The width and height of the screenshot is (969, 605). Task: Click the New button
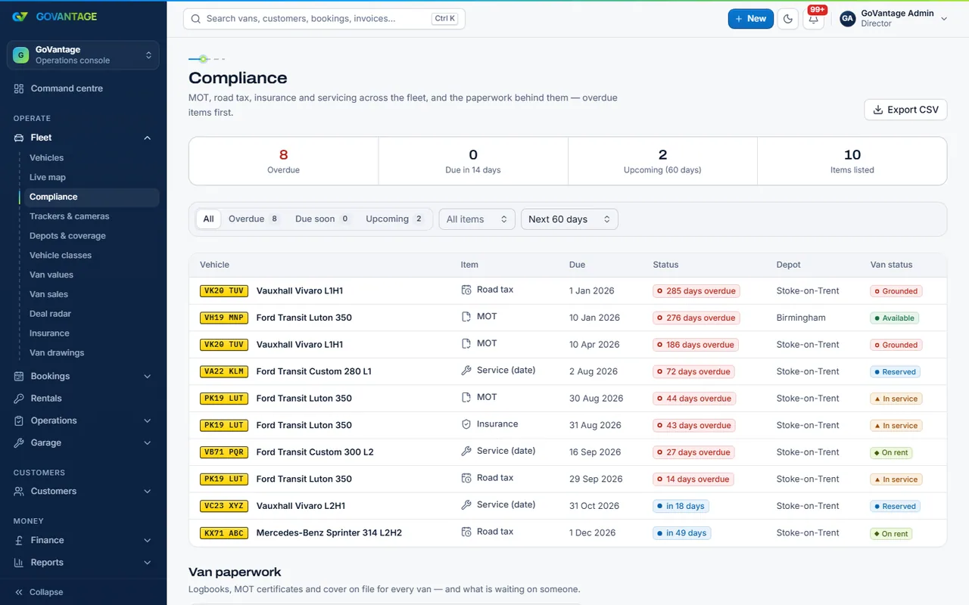pos(750,19)
